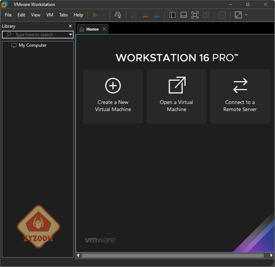Enter full screen mode icon

point(195,15)
